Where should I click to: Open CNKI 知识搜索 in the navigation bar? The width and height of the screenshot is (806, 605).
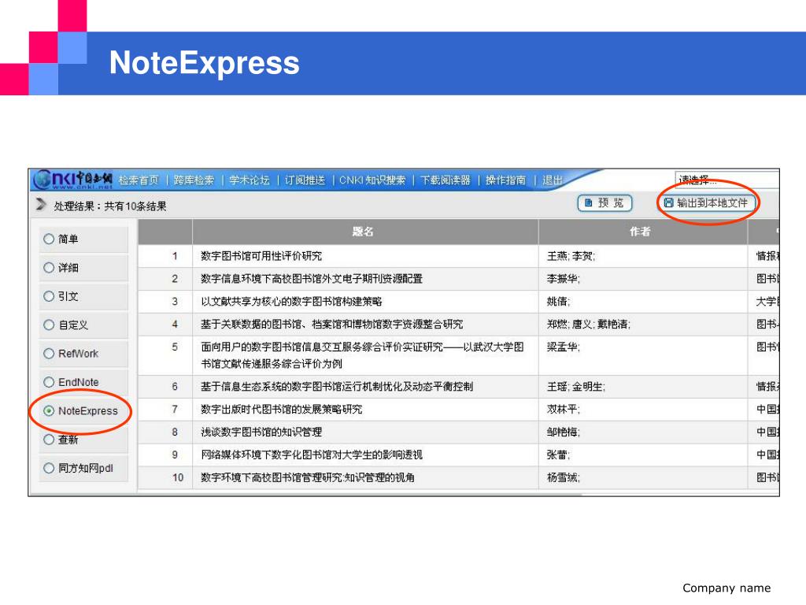pyautogui.click(x=372, y=180)
